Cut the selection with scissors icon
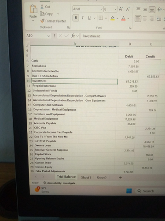The height and width of the screenshot is (221, 165). tap(42, 7)
